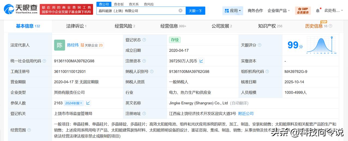
Task: Click the TianYanCha logo
Action: (x=21, y=9)
